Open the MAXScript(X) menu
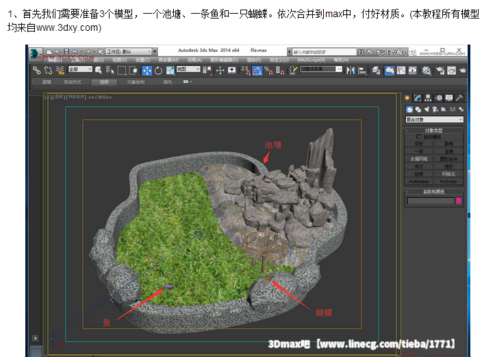 pos(311,60)
